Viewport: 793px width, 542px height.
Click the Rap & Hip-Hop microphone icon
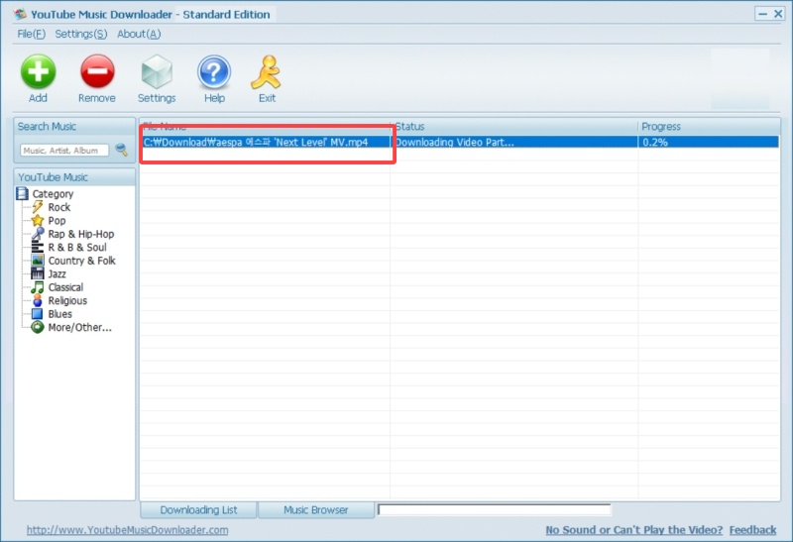pyautogui.click(x=38, y=234)
